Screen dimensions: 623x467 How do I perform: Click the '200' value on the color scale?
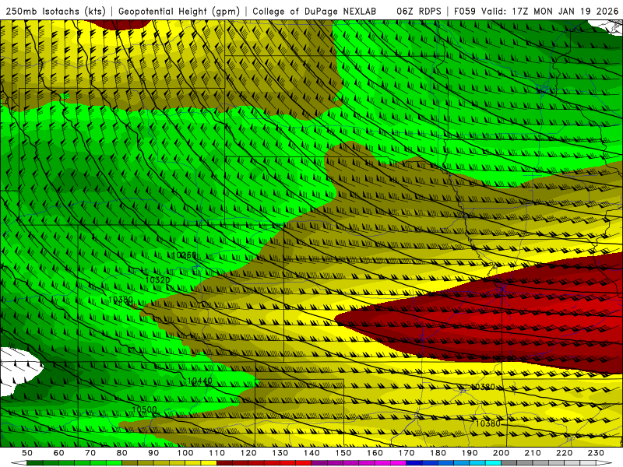tap(502, 453)
